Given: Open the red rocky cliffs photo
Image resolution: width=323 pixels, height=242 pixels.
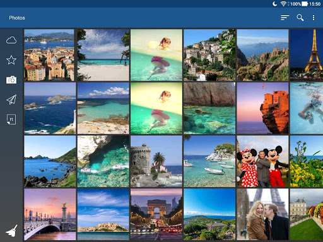Looking at the screenshot, I should pos(262,55).
